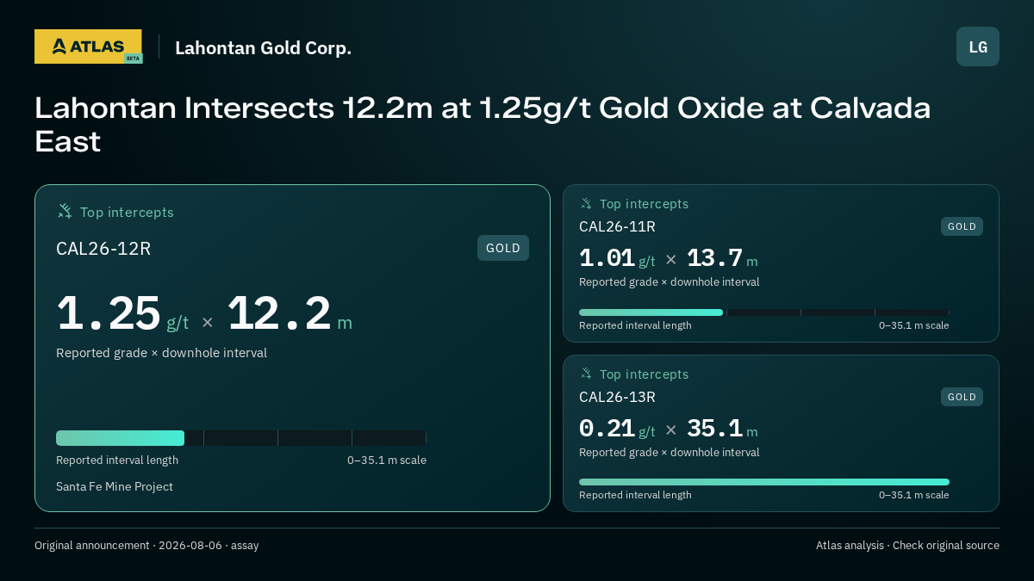Select the CAL26-13R hole ID
Image resolution: width=1034 pixels, height=581 pixels.
617,397
